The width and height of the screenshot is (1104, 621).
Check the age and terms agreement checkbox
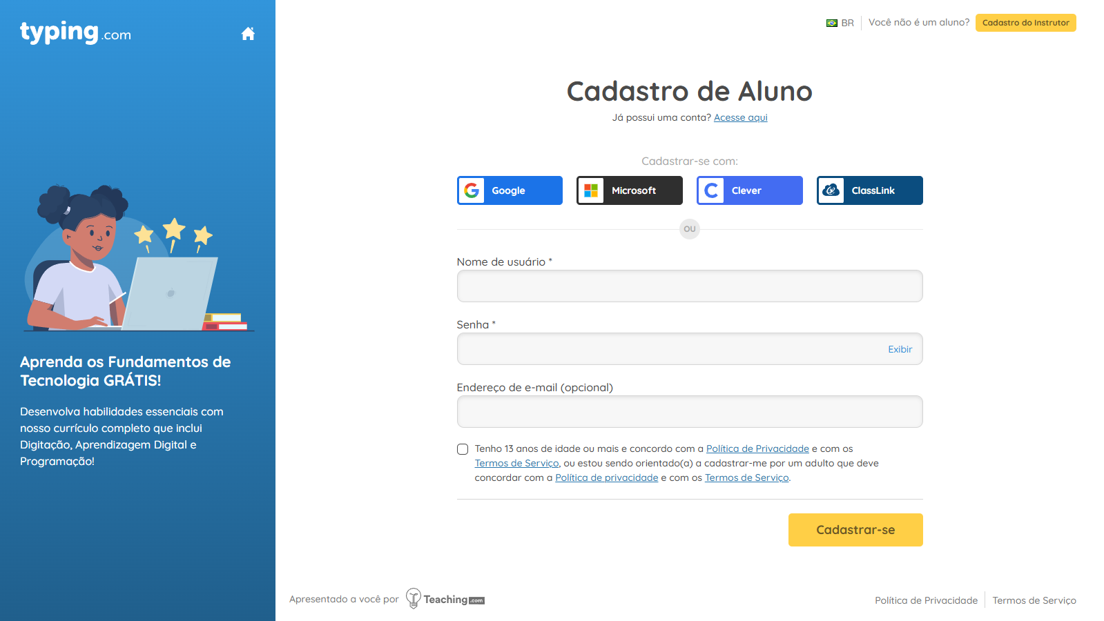pos(463,449)
